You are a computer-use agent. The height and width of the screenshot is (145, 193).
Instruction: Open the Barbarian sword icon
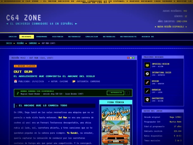click(147, 91)
